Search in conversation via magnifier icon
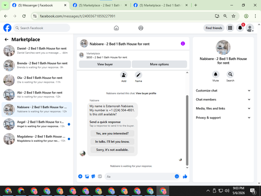Screen dimensions: 261x196 click(230, 74)
